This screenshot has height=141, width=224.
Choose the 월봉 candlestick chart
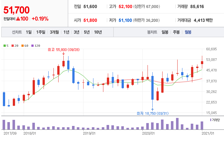[188, 32]
